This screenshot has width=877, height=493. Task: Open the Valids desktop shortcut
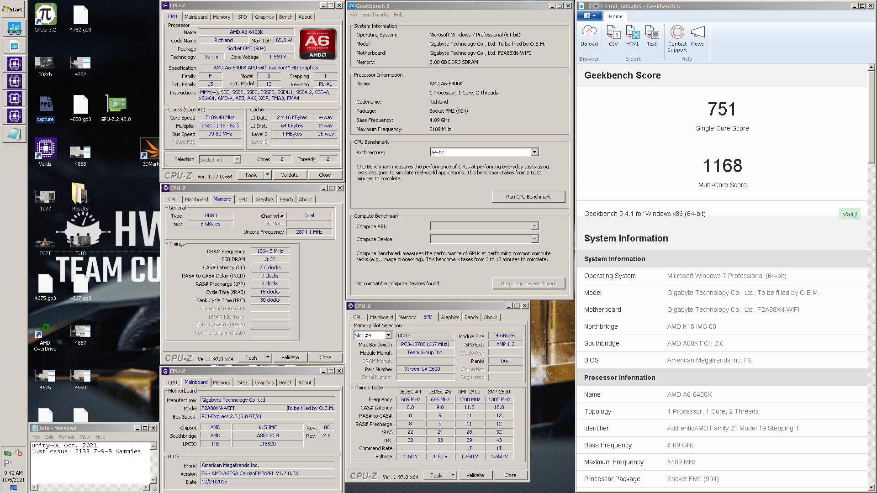(45, 152)
